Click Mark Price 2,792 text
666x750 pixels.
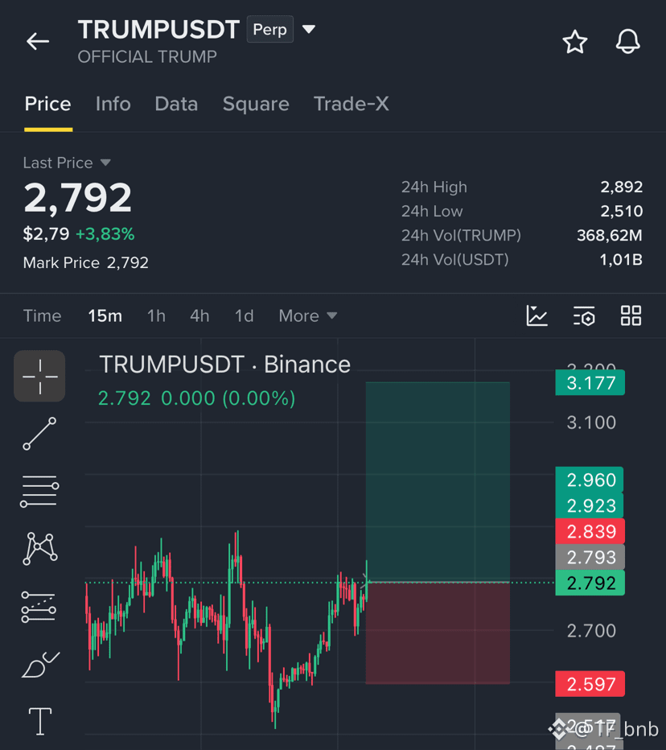(85, 262)
